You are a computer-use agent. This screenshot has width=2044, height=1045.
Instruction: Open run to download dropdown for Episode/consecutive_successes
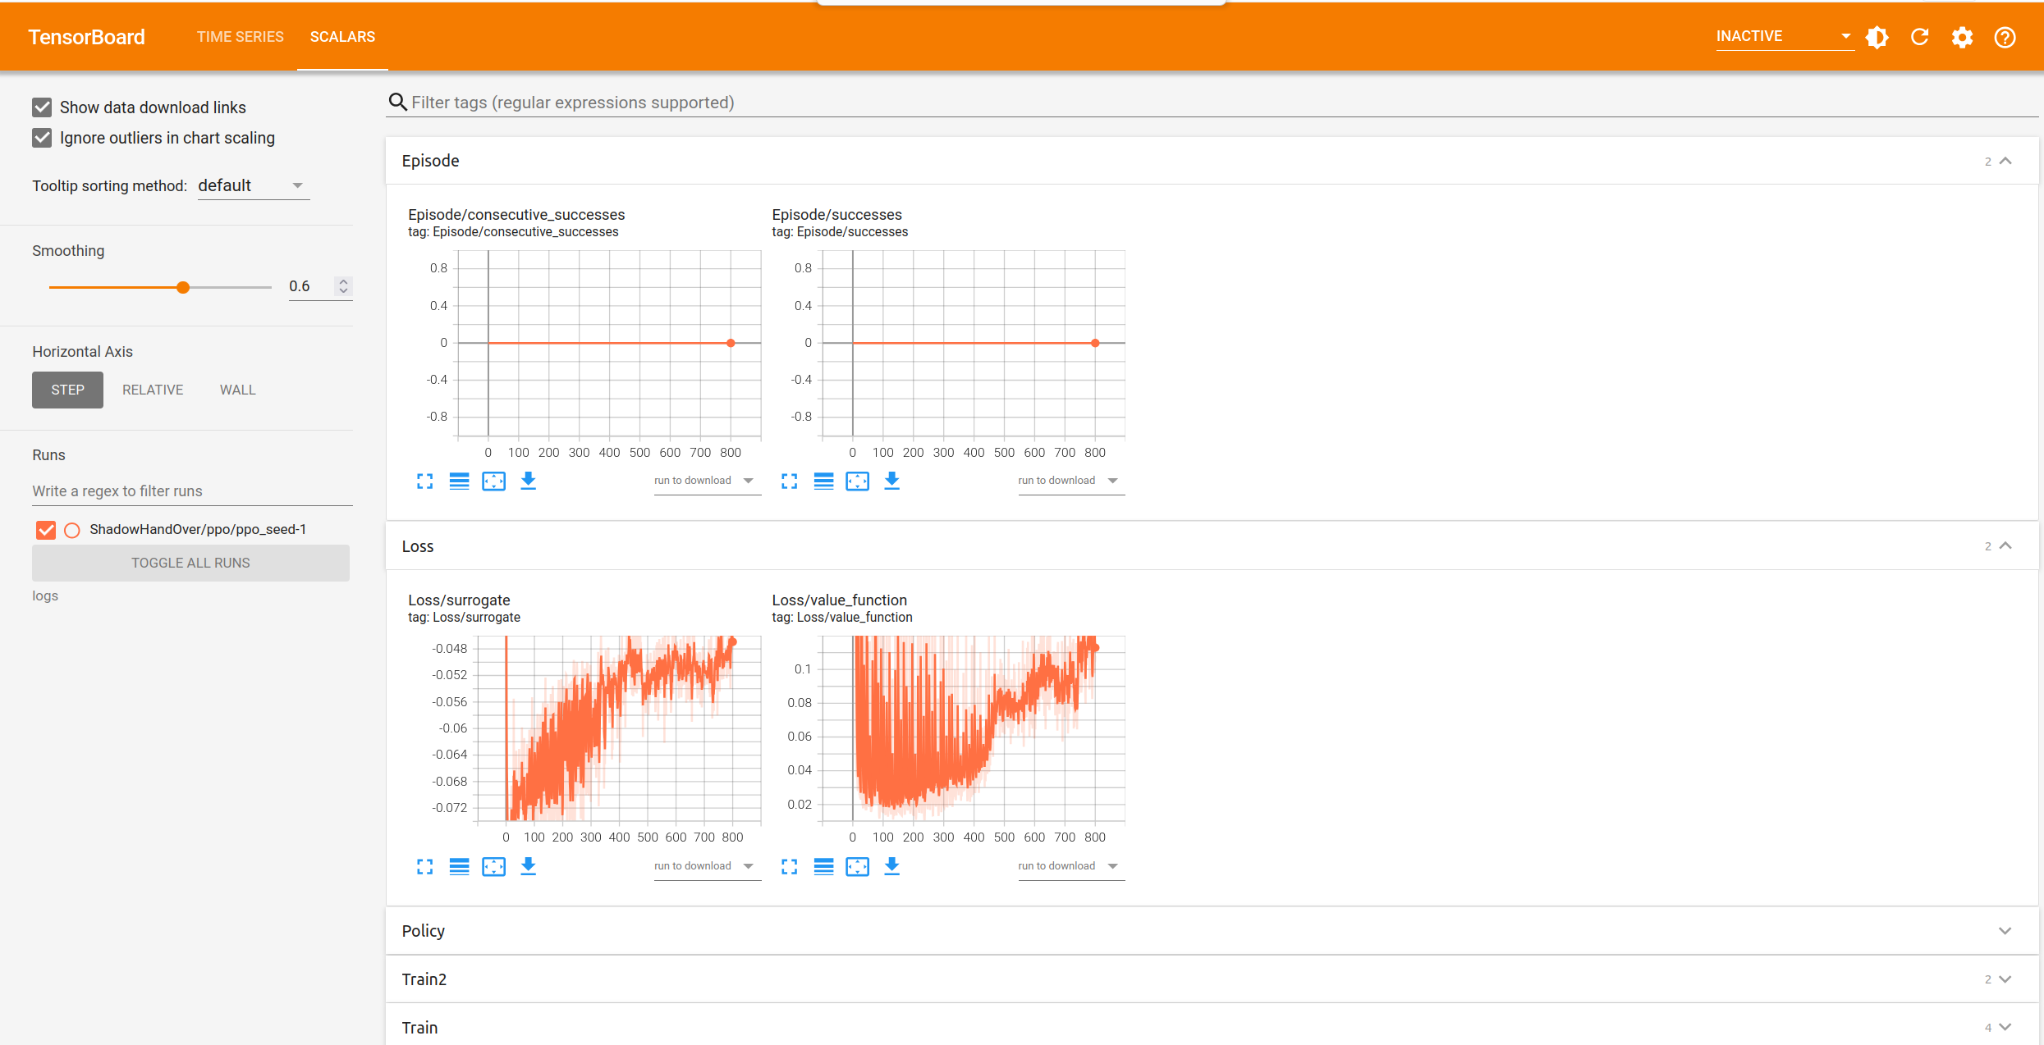pyautogui.click(x=707, y=481)
